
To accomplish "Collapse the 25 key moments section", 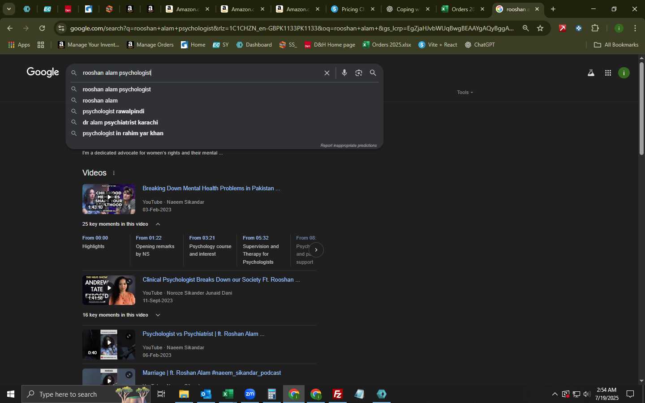I will pyautogui.click(x=158, y=224).
